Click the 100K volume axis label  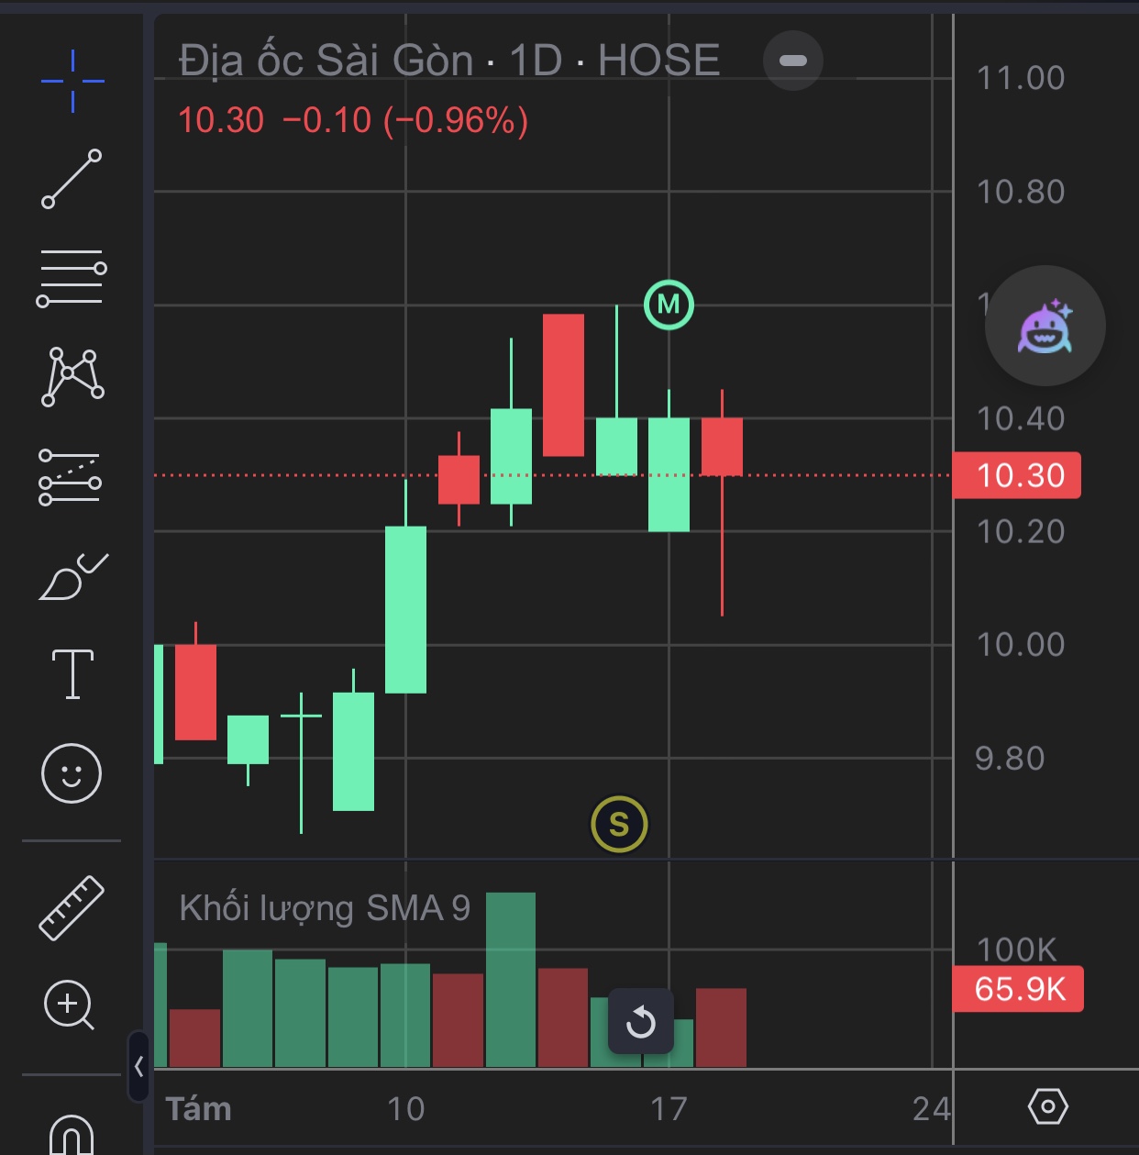1017,950
